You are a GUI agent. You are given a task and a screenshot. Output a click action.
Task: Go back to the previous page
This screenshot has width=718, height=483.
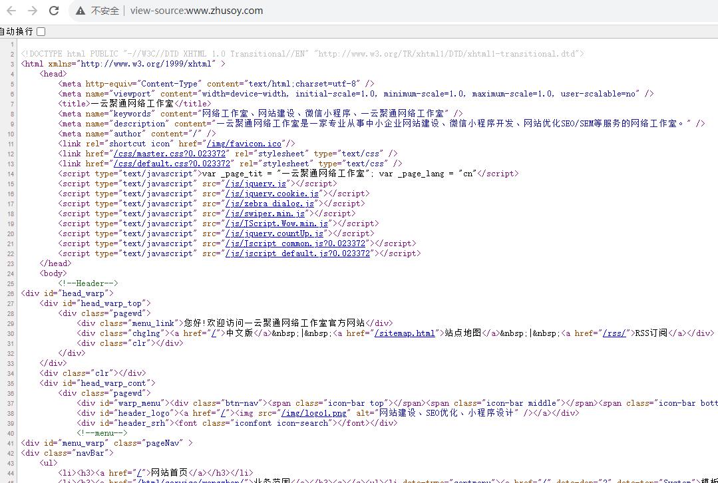[x=11, y=11]
